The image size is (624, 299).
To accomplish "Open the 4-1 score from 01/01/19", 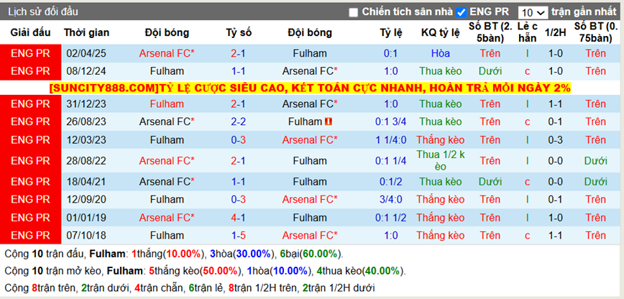I will [239, 217].
